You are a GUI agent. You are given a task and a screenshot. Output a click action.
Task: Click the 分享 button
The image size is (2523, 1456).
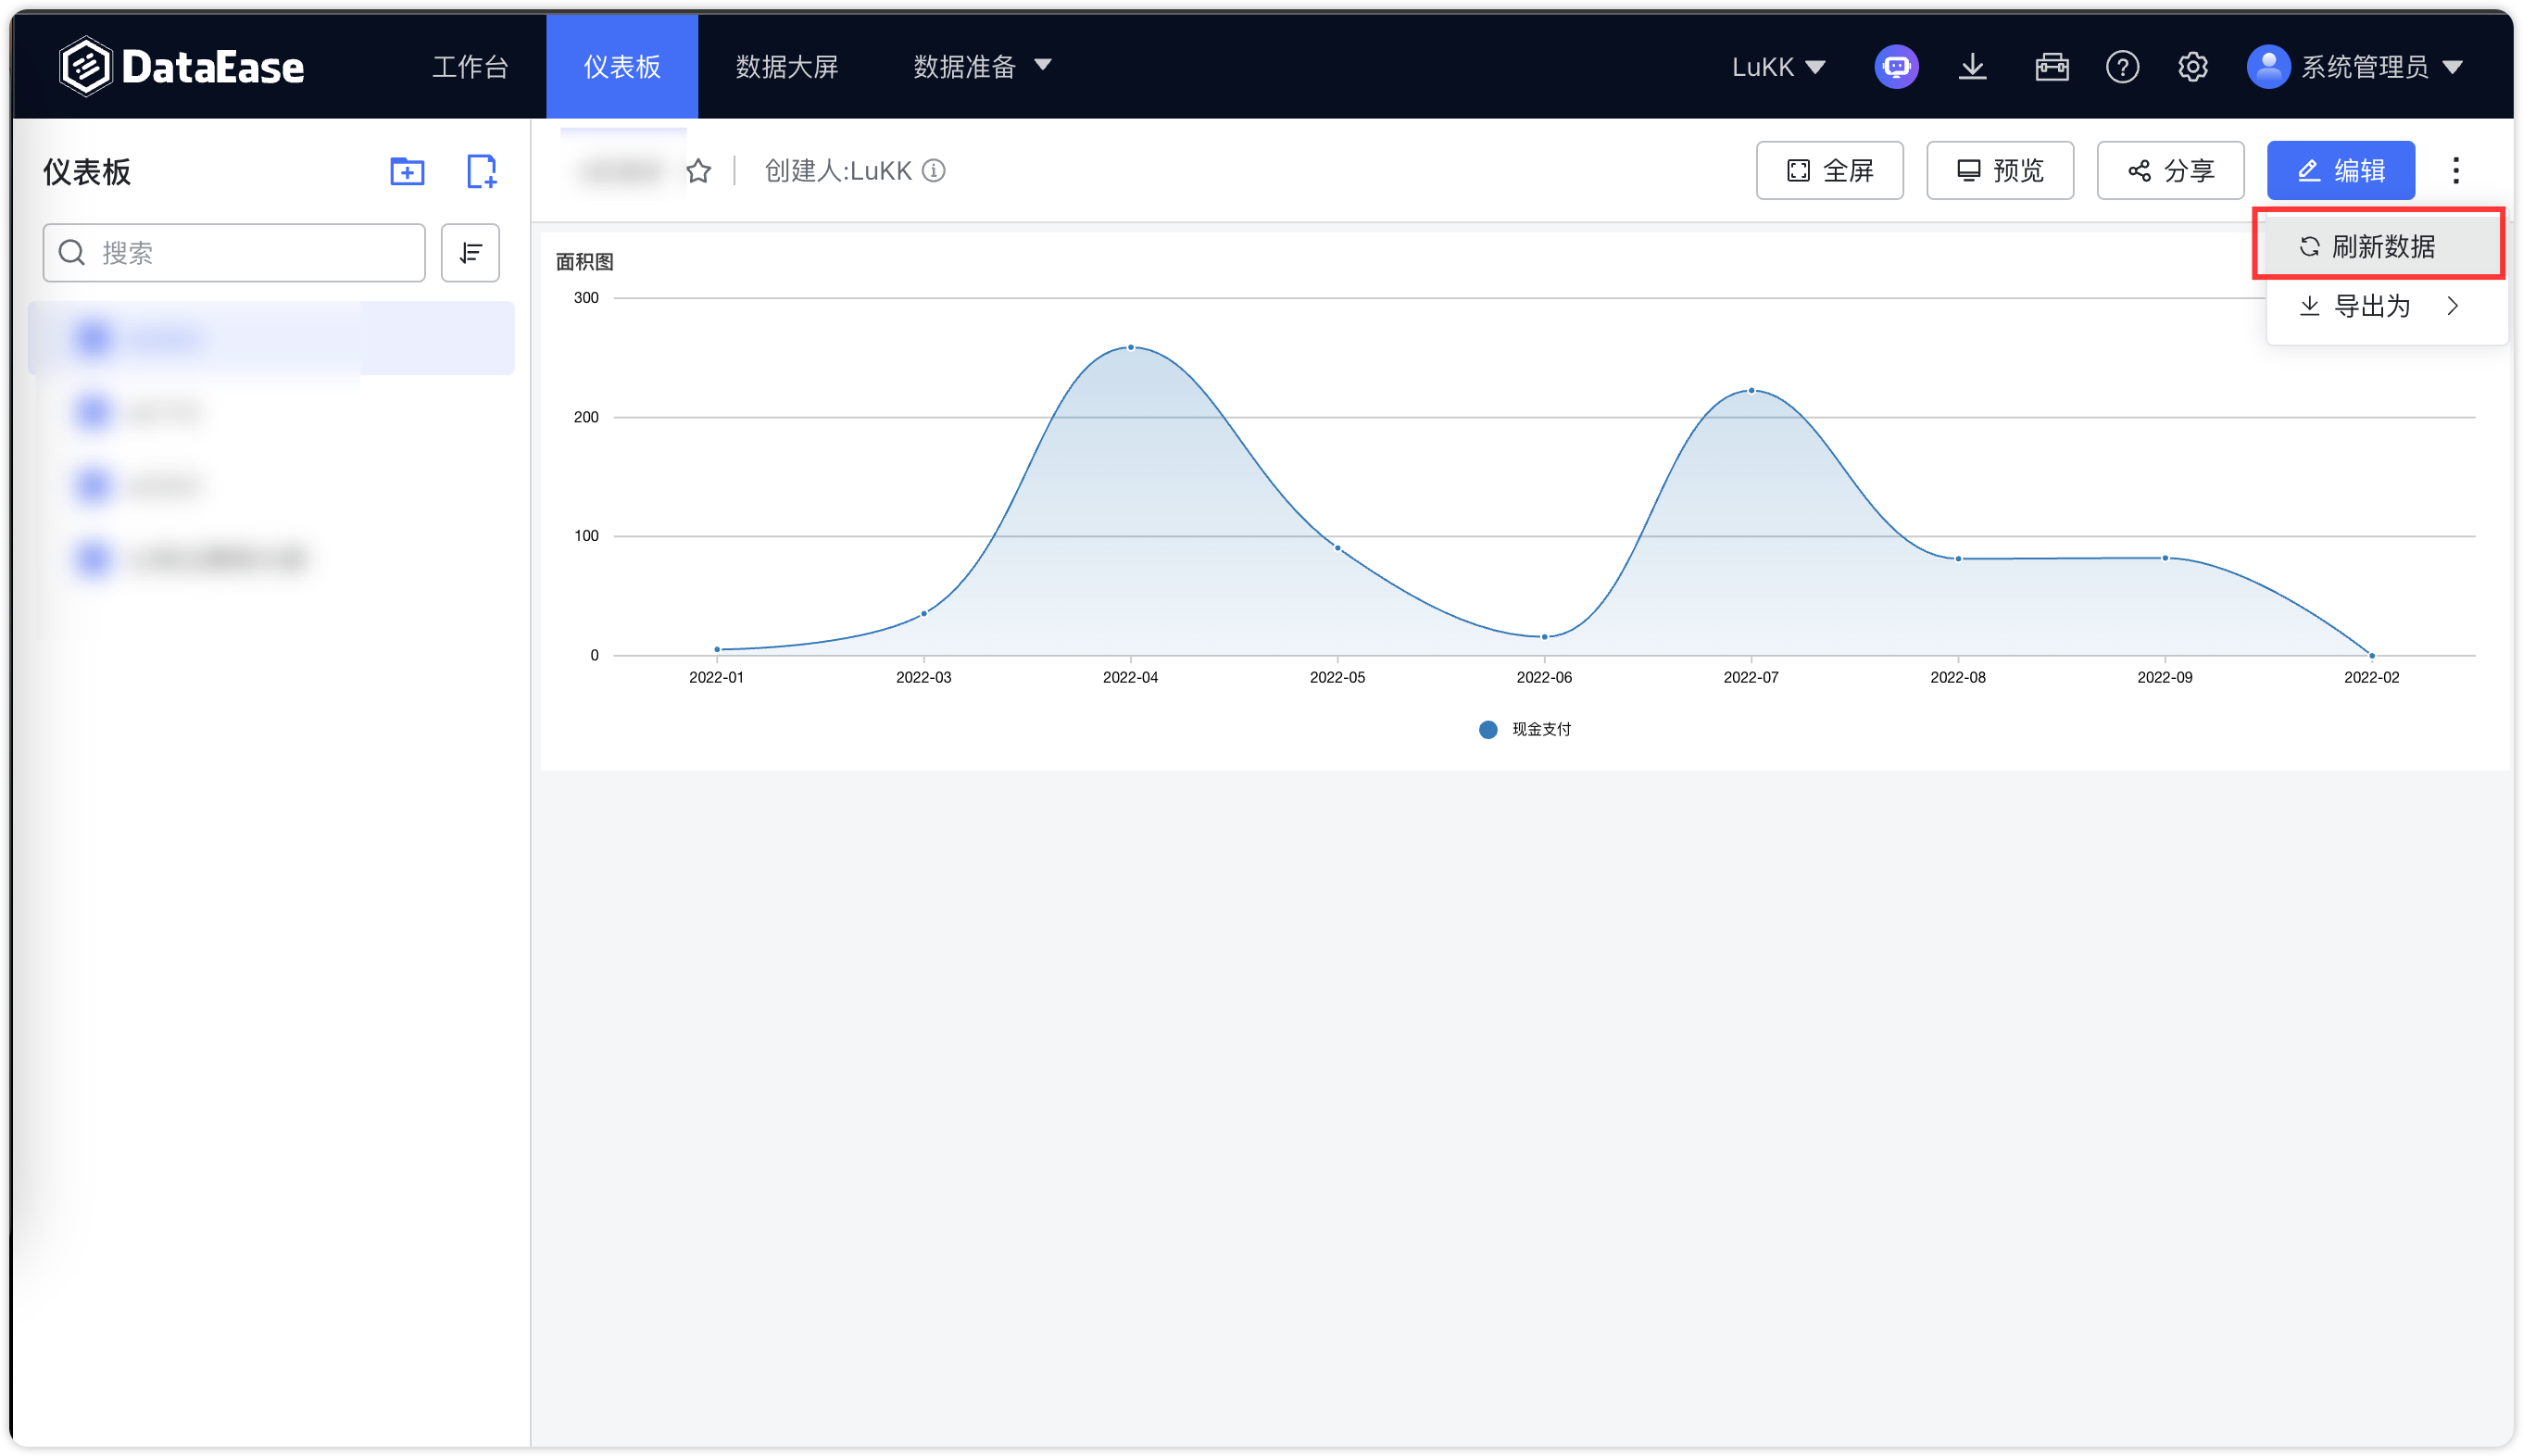(2170, 171)
